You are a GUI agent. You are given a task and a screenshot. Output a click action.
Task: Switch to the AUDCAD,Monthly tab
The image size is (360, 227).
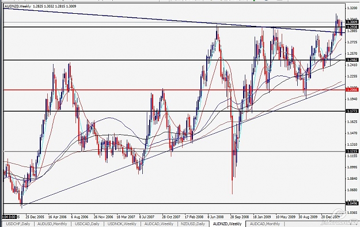(265, 224)
